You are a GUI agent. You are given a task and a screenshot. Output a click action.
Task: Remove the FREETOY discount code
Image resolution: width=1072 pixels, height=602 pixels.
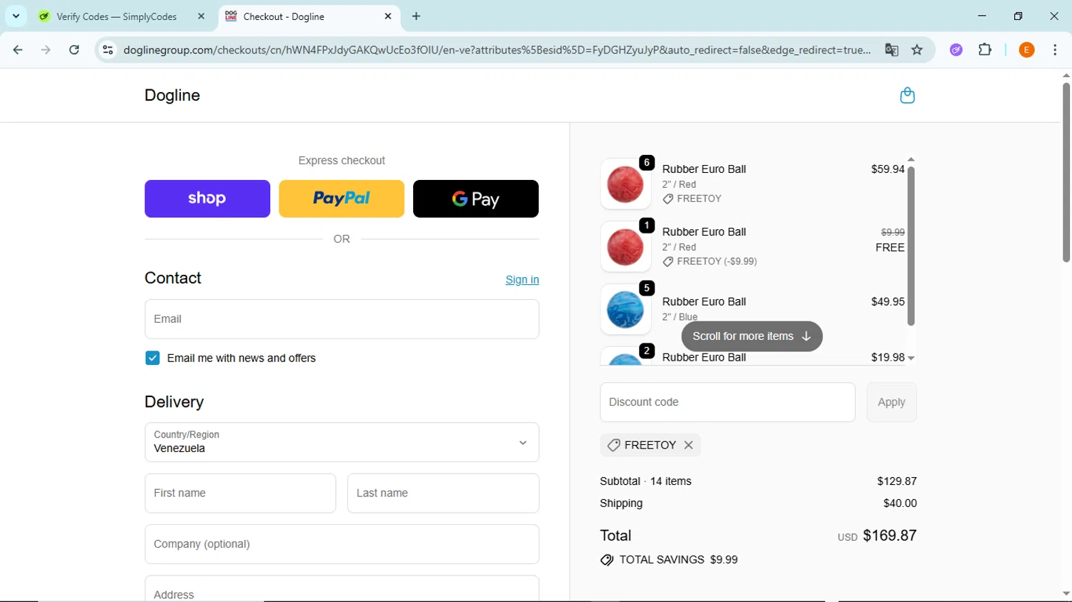[688, 445]
